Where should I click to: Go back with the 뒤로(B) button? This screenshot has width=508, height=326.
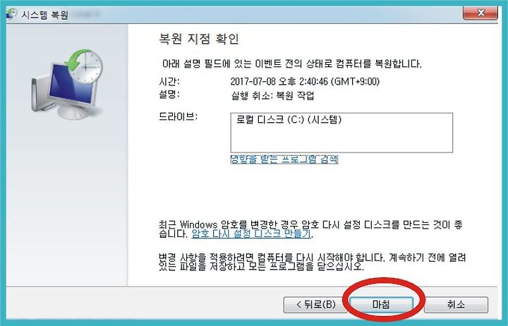pyautogui.click(x=315, y=305)
